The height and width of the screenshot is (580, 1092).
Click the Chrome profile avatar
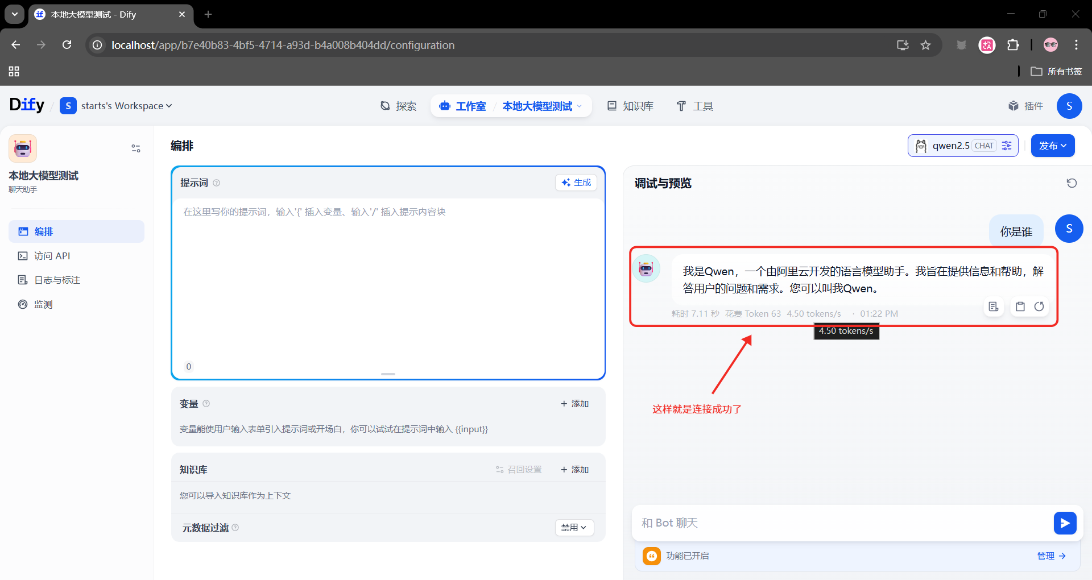pos(1050,45)
